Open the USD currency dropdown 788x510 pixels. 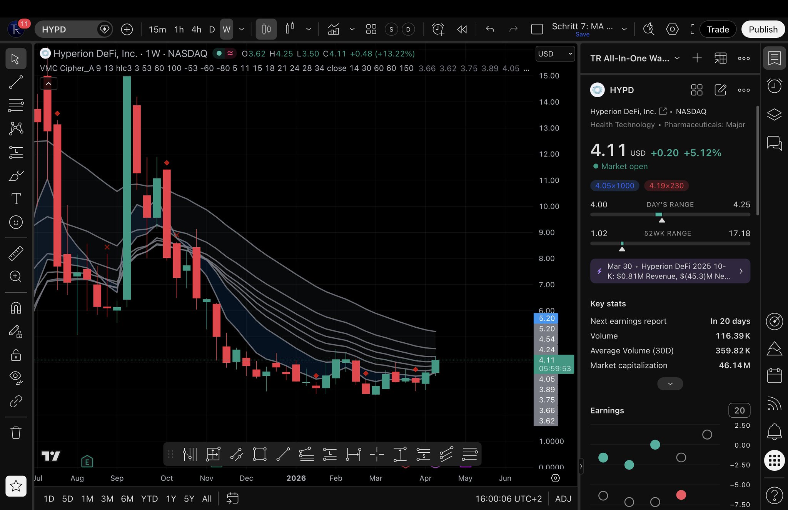point(555,54)
